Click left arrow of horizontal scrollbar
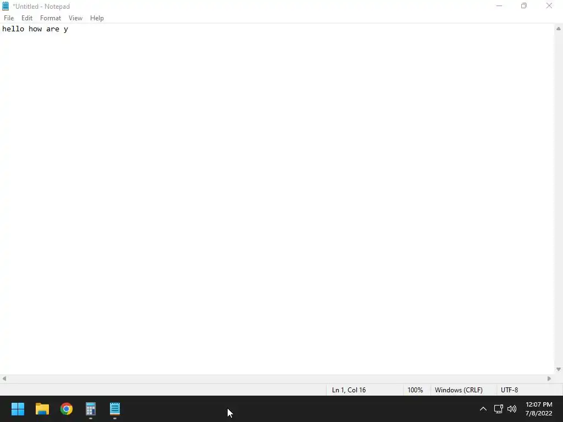 pos(4,379)
